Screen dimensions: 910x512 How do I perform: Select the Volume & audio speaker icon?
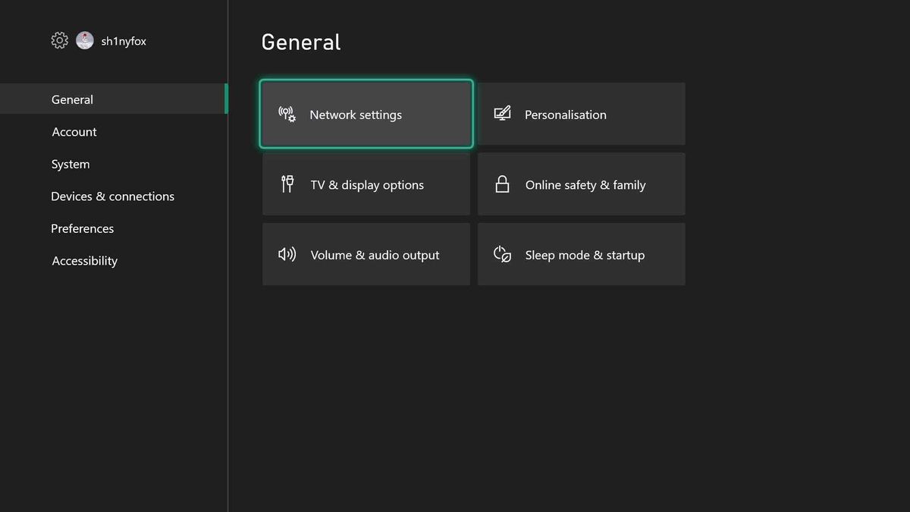[x=287, y=254]
